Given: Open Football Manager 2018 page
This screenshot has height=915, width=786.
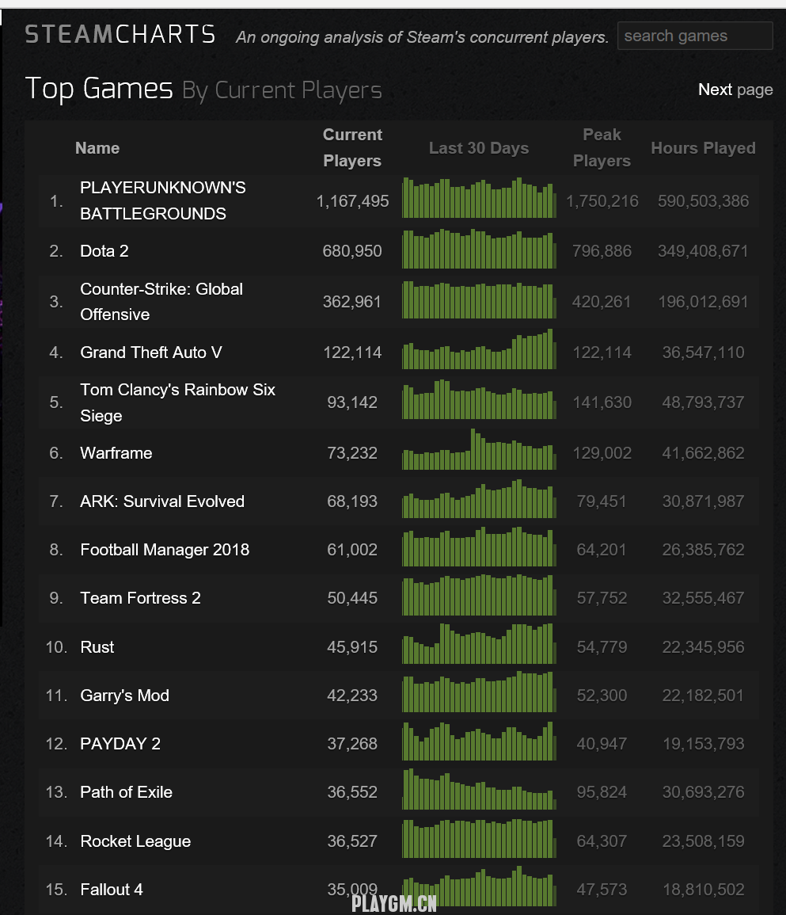Looking at the screenshot, I should pyautogui.click(x=165, y=550).
